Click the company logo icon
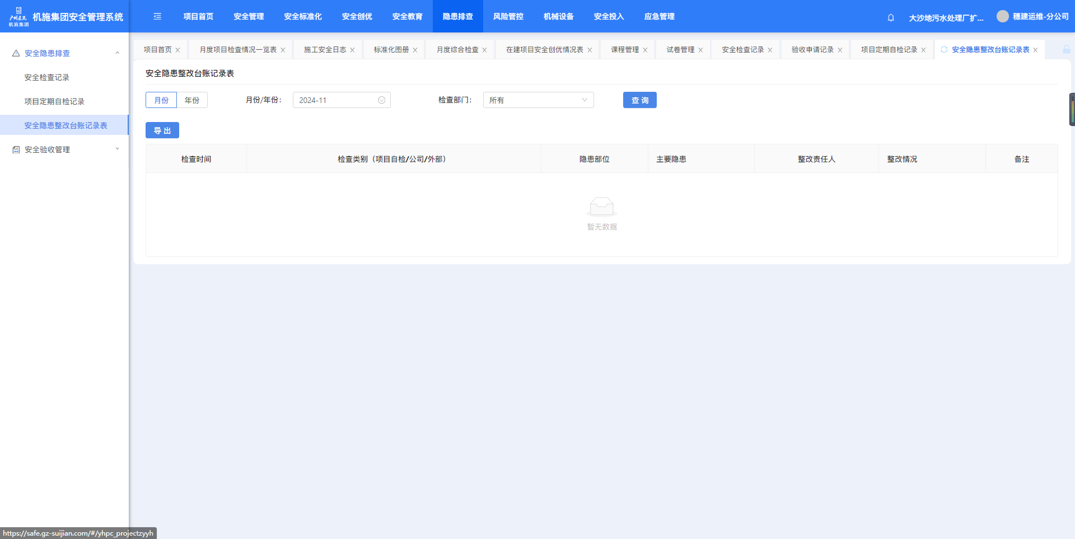Screen dimensions: 1075x539 (x=18, y=16)
